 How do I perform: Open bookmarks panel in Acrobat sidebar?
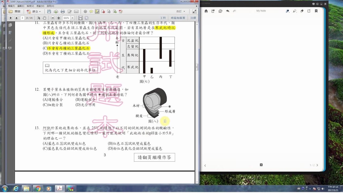pyautogui.click(x=10, y=33)
